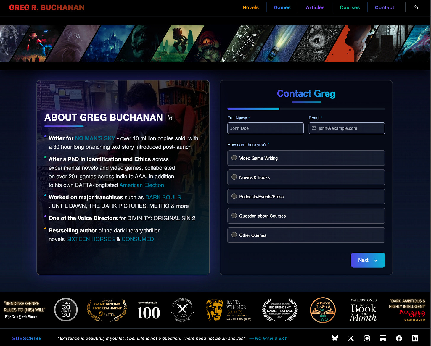Screen dimensions: 431x346
Task: Open the Instagram social icon
Action: [367, 338]
